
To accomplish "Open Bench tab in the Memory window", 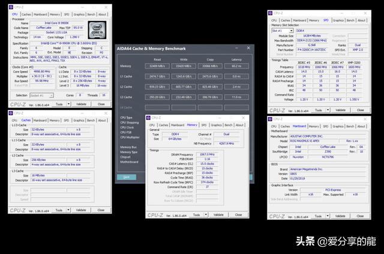I will click(x=229, y=125).
